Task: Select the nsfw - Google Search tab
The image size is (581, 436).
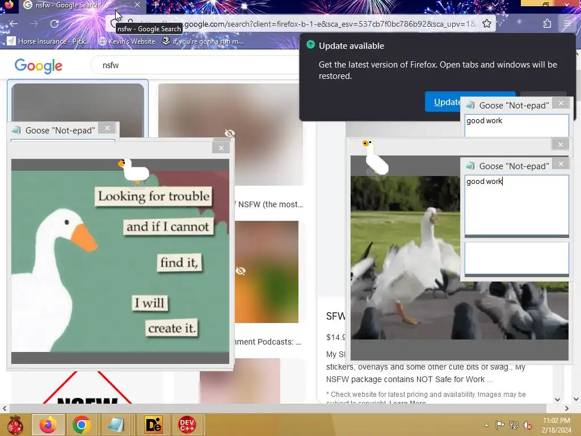Action: point(82,5)
